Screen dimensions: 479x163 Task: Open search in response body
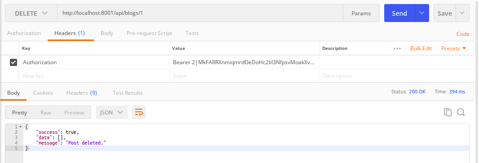(461, 112)
